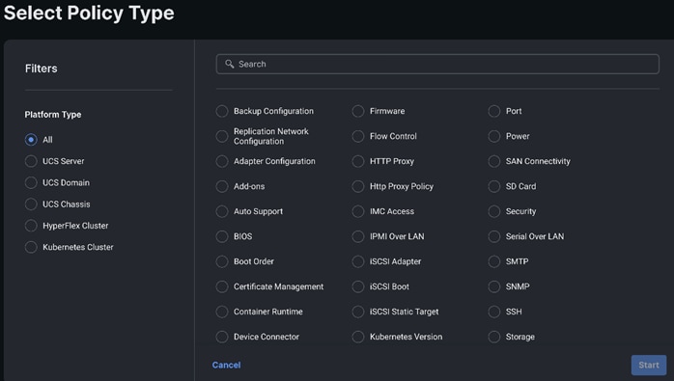Select the All platform type
Viewport: 674px width, 381px height.
(x=31, y=140)
